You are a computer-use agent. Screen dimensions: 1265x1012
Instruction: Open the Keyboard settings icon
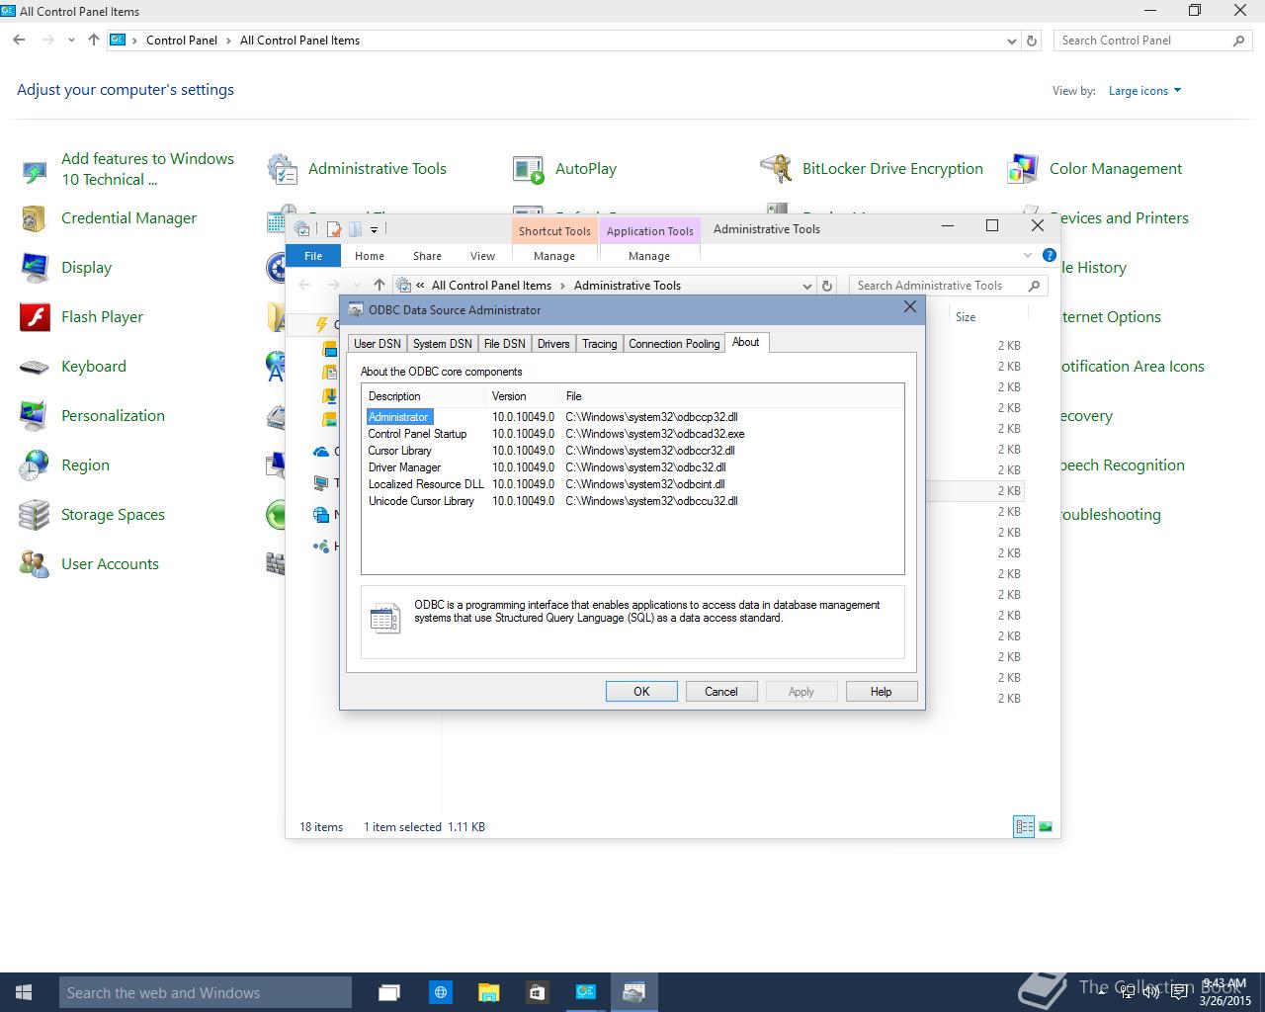click(x=35, y=367)
